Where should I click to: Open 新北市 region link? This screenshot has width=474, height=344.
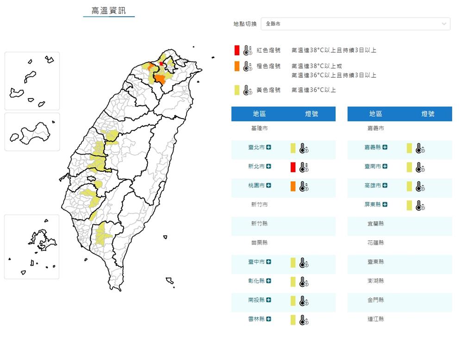point(256,166)
